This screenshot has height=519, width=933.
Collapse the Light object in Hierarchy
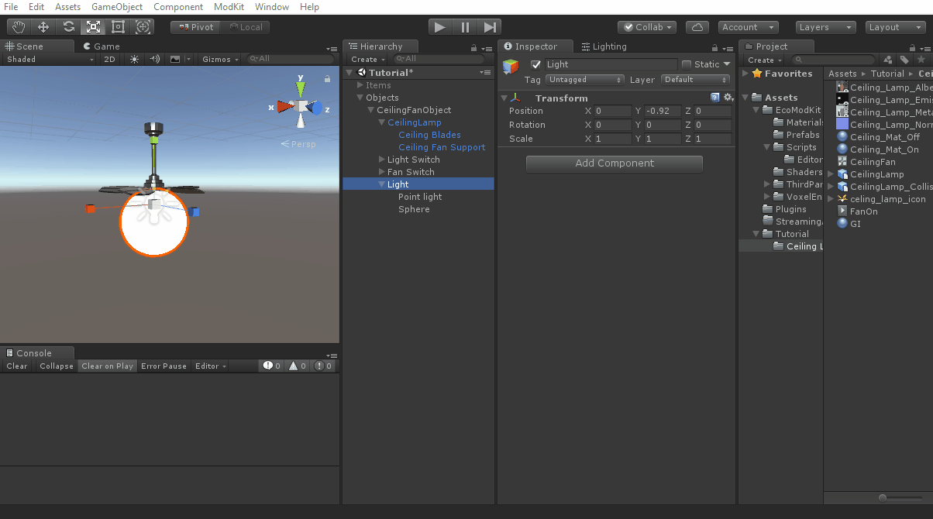(381, 184)
